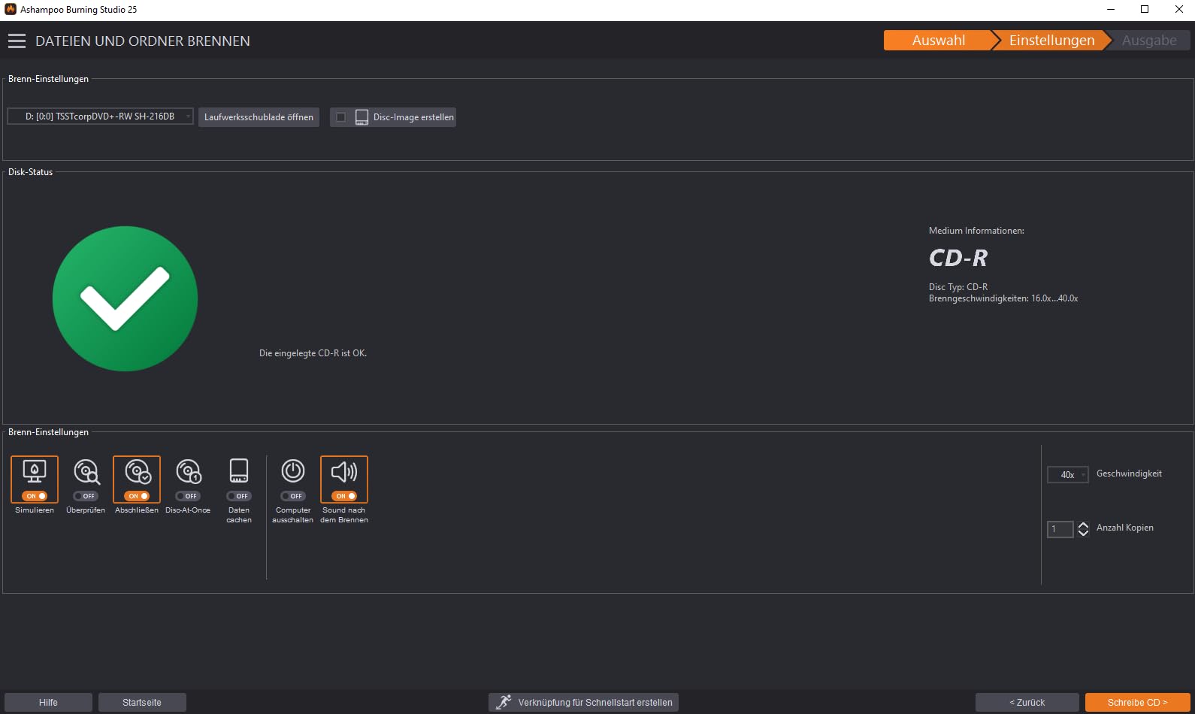Turn on the Überprüfen toggle switch

[x=86, y=496]
